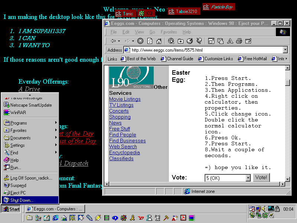Expand the Address bar dropdown
The image size is (297, 223).
[x=285, y=50]
